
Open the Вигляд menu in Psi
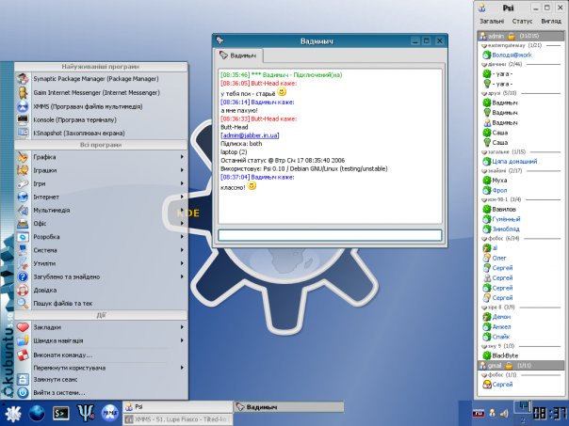coord(551,21)
